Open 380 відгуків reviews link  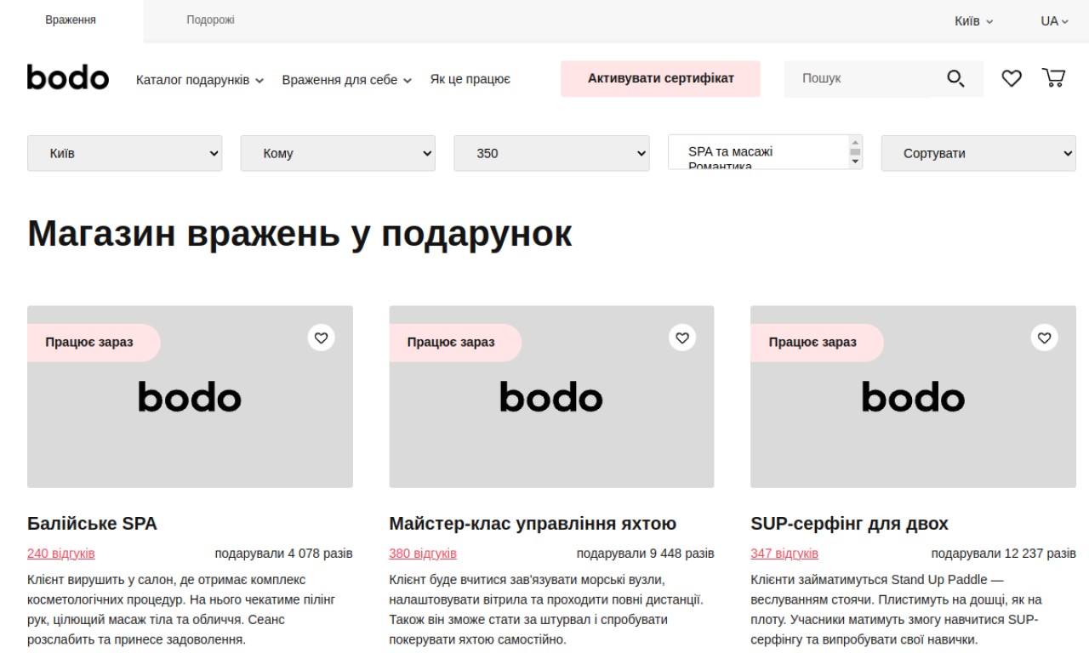423,554
